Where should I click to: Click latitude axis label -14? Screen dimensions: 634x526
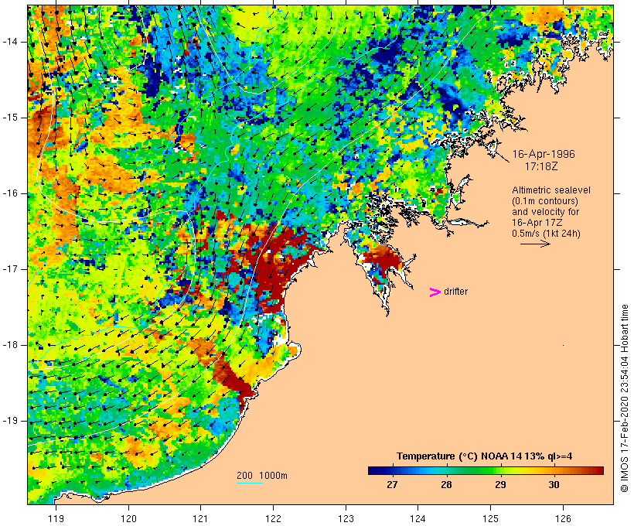click(x=10, y=42)
